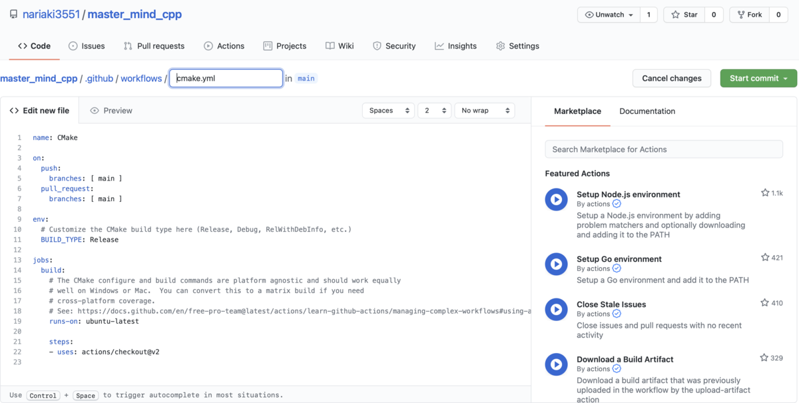799x403 pixels.
Task: Star the master_mind_cpp repository
Action: pos(684,15)
